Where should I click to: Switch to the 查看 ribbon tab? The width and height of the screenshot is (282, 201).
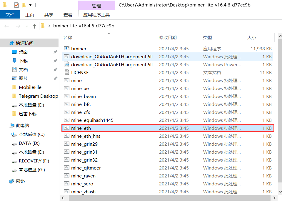point(68,15)
